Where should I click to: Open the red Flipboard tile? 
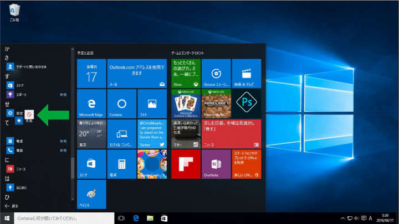pyautogui.click(x=186, y=164)
